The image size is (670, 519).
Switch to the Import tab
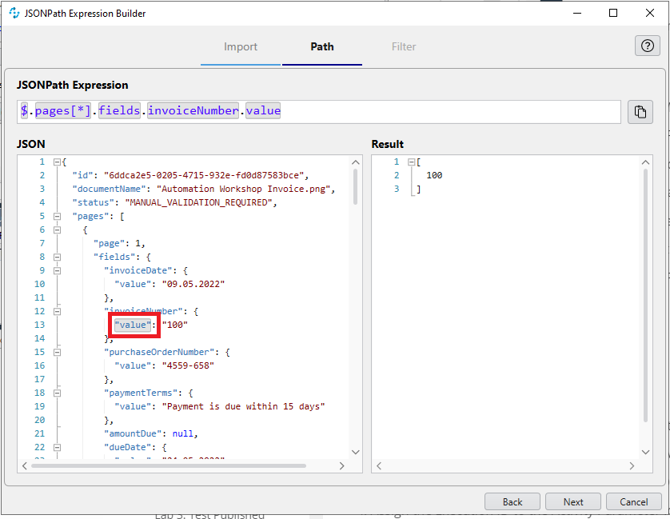click(241, 46)
